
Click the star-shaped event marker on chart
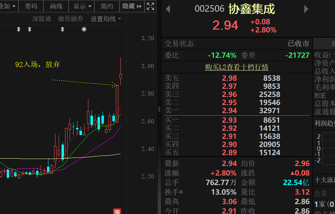click(x=84, y=29)
